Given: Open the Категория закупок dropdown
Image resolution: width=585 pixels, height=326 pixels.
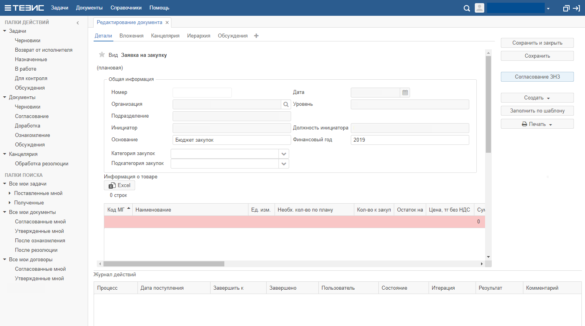Looking at the screenshot, I should pos(284,154).
